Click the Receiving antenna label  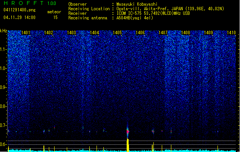pos(88,18)
